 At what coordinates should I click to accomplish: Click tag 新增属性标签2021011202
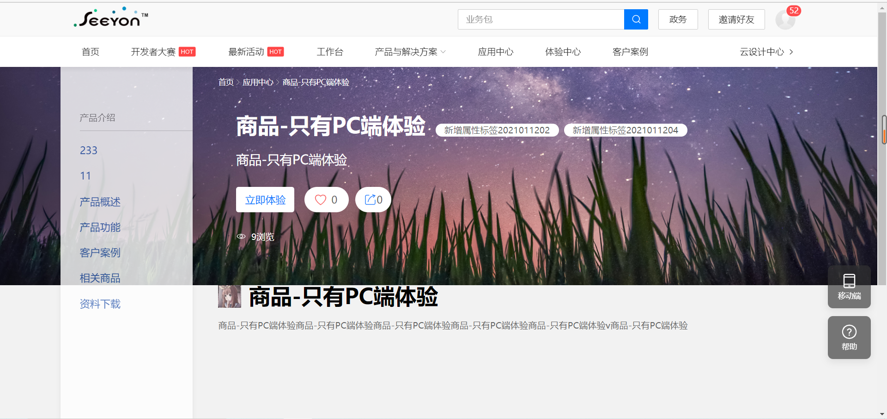(x=497, y=130)
